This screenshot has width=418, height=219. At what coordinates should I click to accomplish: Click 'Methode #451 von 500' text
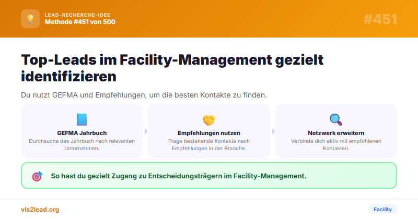(x=80, y=22)
